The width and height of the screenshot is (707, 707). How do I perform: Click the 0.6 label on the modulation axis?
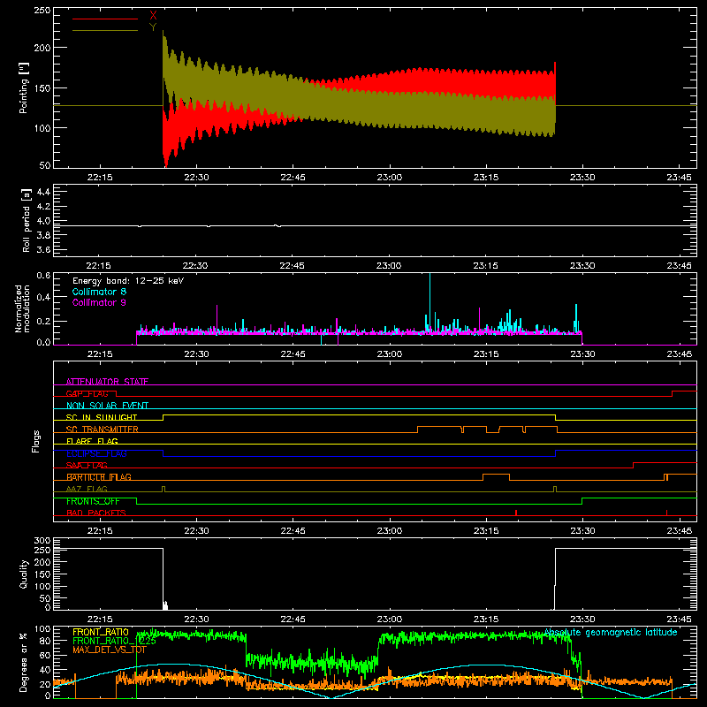43,276
